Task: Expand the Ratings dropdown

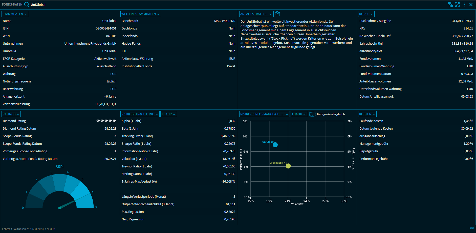Action: click(x=11, y=114)
